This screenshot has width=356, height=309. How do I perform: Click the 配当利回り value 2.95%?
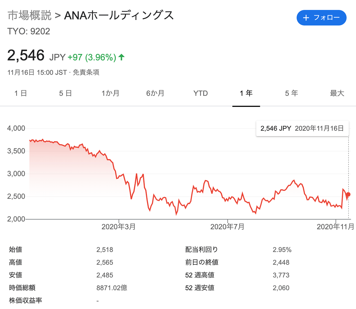click(282, 250)
